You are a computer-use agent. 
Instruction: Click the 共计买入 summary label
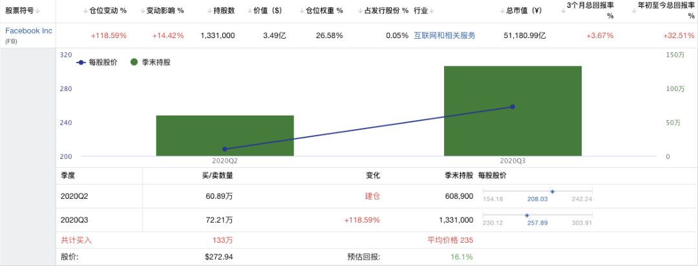[76, 240]
